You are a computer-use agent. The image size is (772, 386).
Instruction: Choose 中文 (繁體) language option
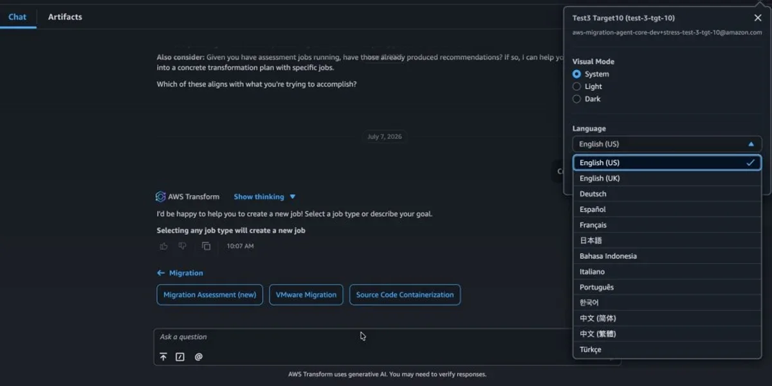point(667,334)
